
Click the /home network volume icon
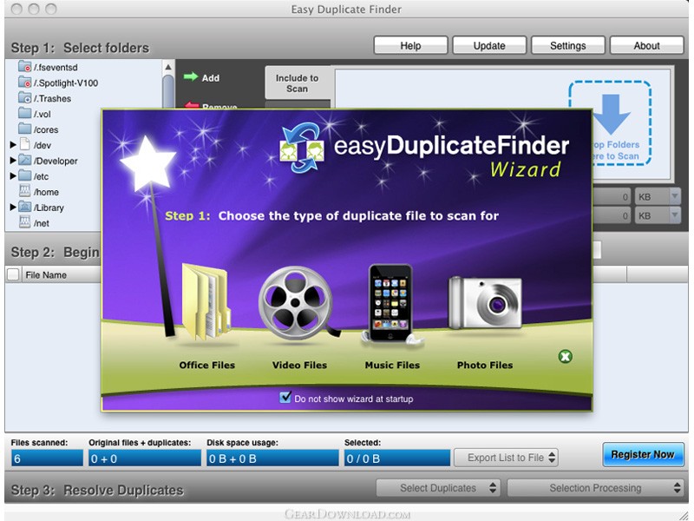(x=25, y=191)
